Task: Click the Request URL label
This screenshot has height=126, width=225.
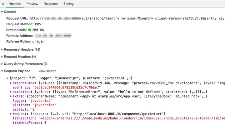Action: point(17,18)
